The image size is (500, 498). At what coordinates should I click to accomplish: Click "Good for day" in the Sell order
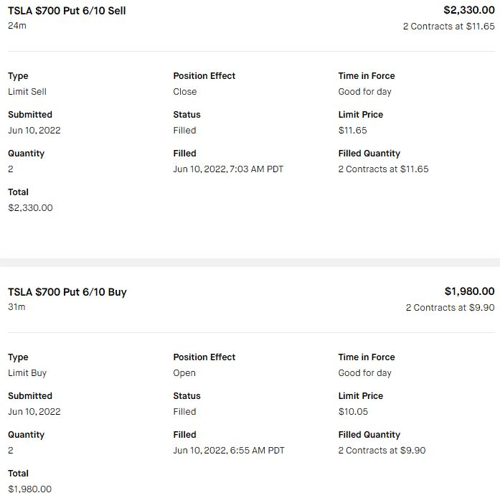[x=364, y=92]
